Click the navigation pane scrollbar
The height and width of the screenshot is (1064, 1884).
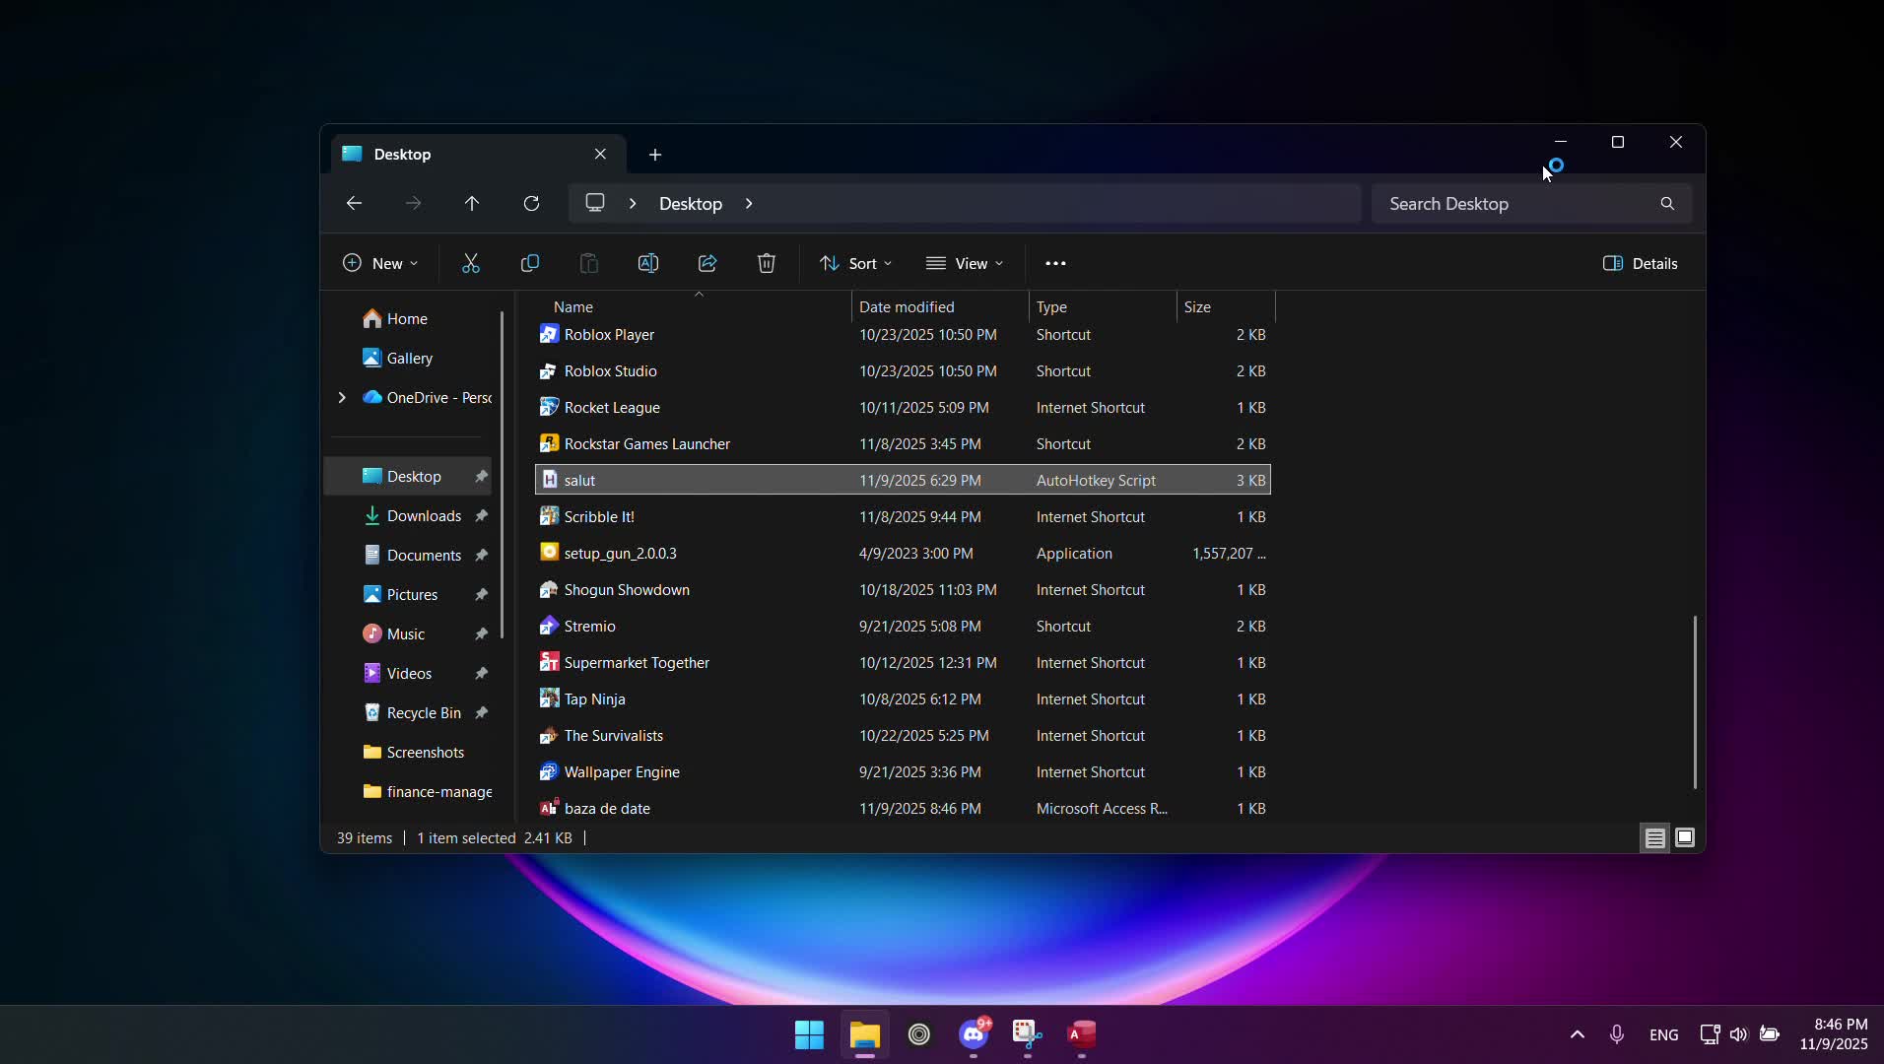pos(503,475)
